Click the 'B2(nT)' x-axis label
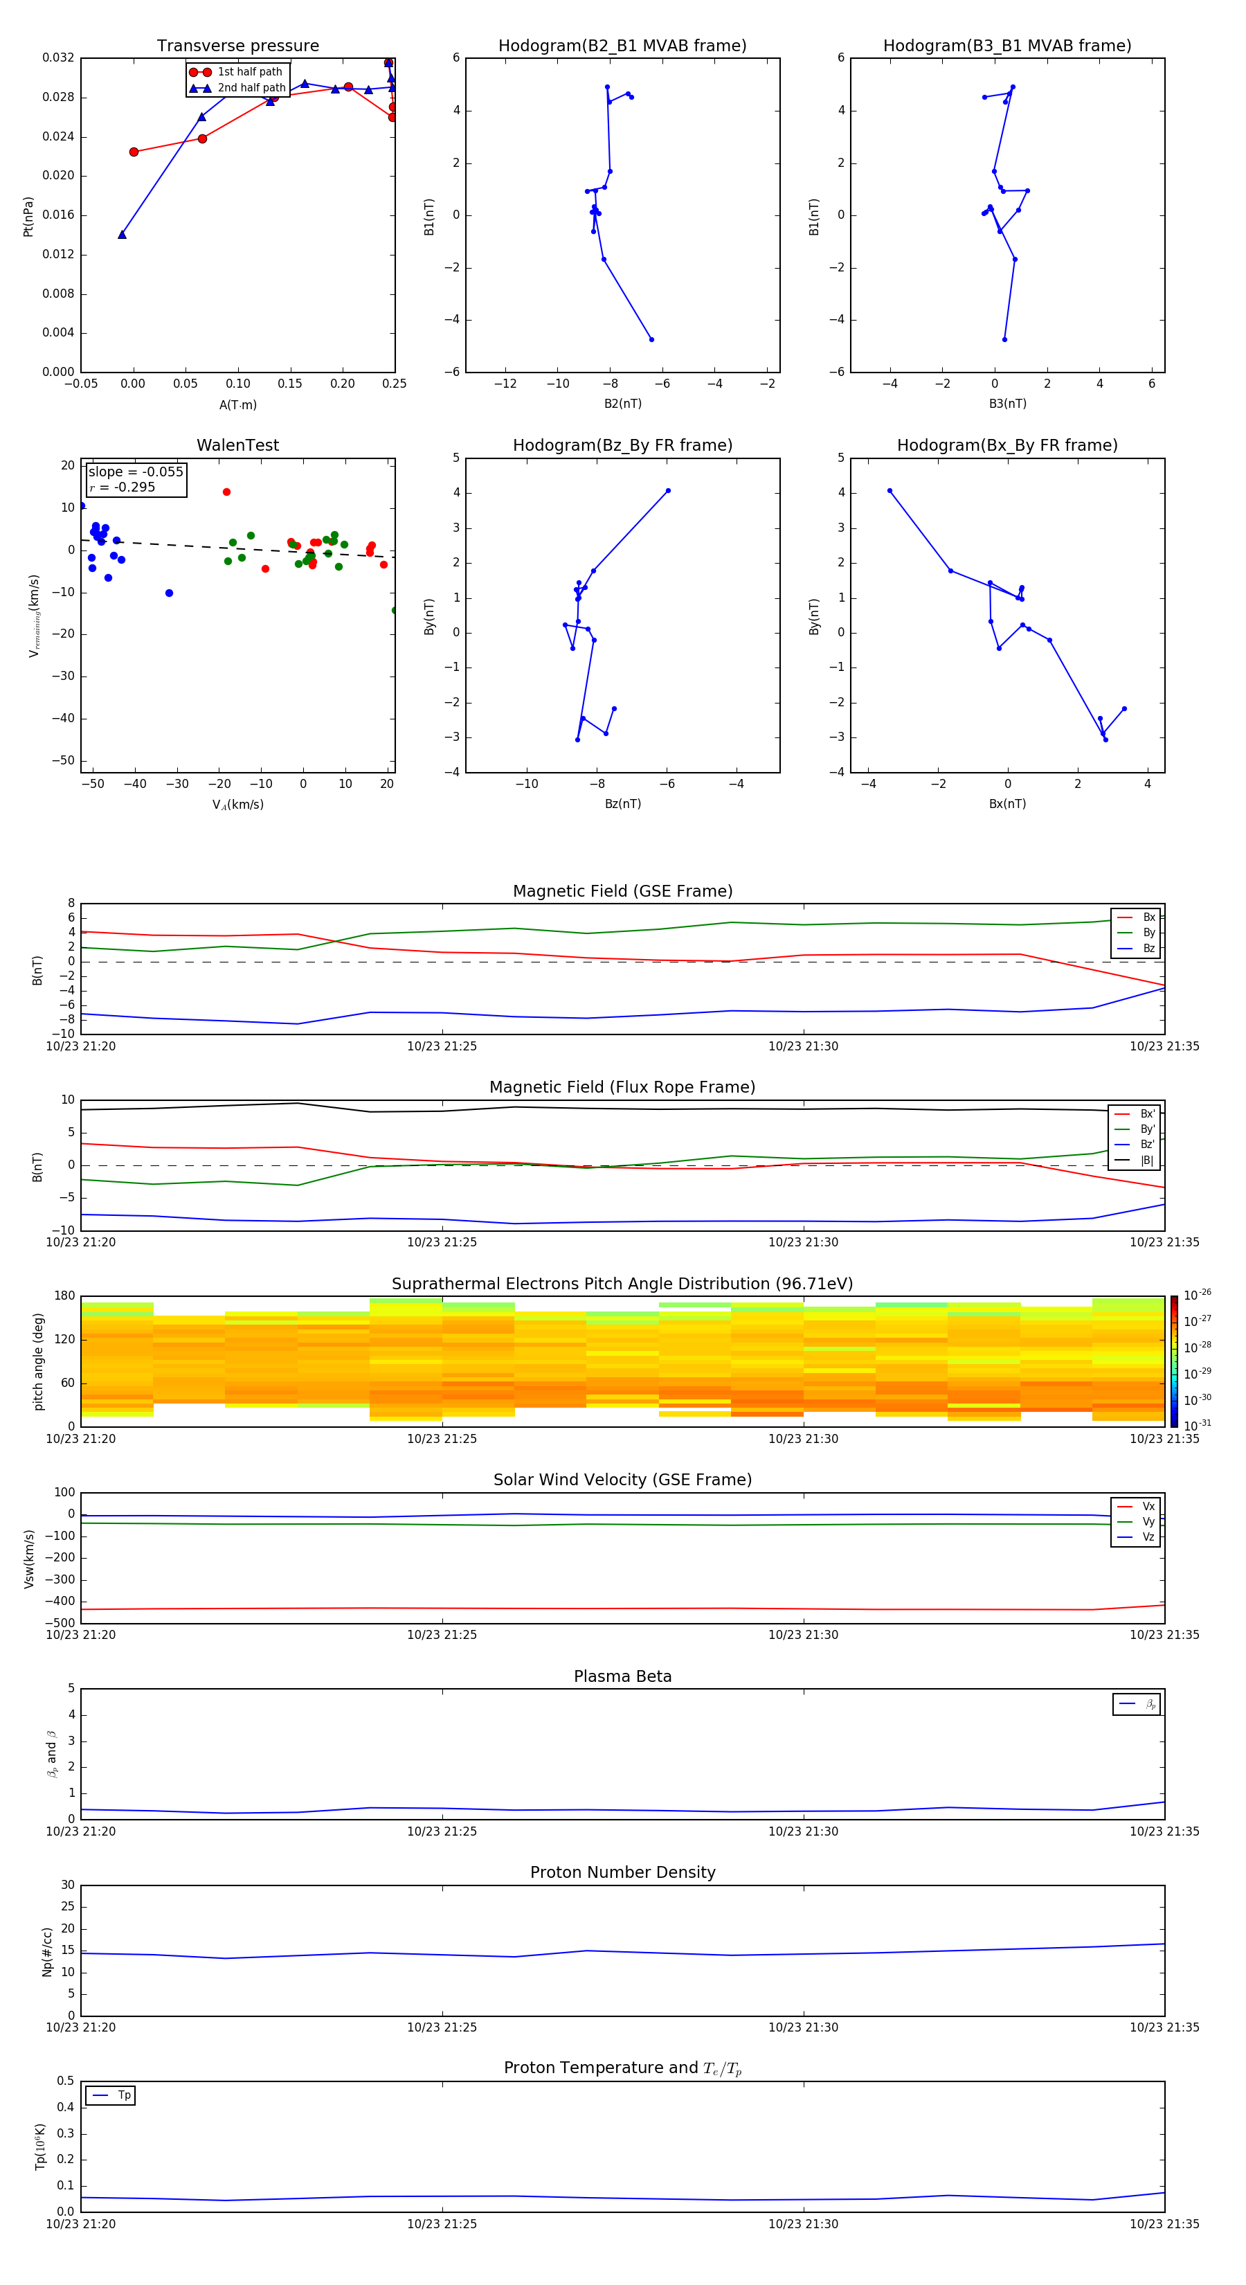The width and height of the screenshot is (1246, 2285). tap(622, 404)
